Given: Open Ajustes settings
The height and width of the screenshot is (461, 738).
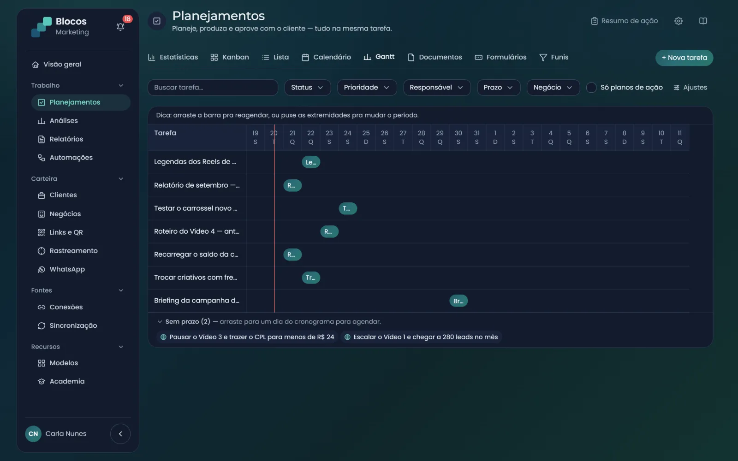Looking at the screenshot, I should 690,88.
